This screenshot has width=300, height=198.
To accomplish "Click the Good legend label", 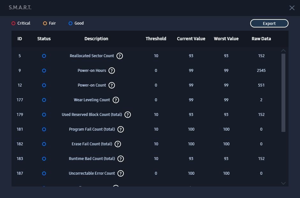I will pos(79,23).
